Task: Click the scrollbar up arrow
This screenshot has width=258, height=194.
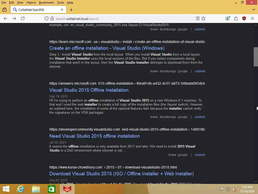Action: tap(256, 25)
